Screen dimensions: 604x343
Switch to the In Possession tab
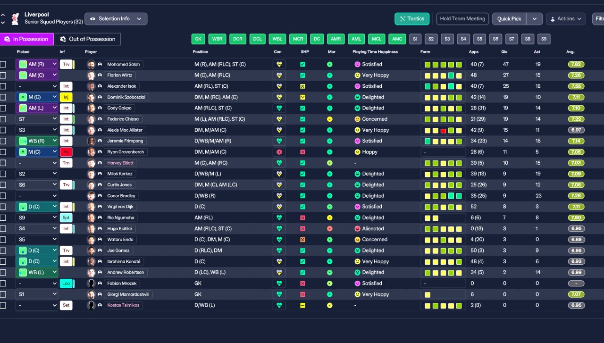tap(26, 39)
